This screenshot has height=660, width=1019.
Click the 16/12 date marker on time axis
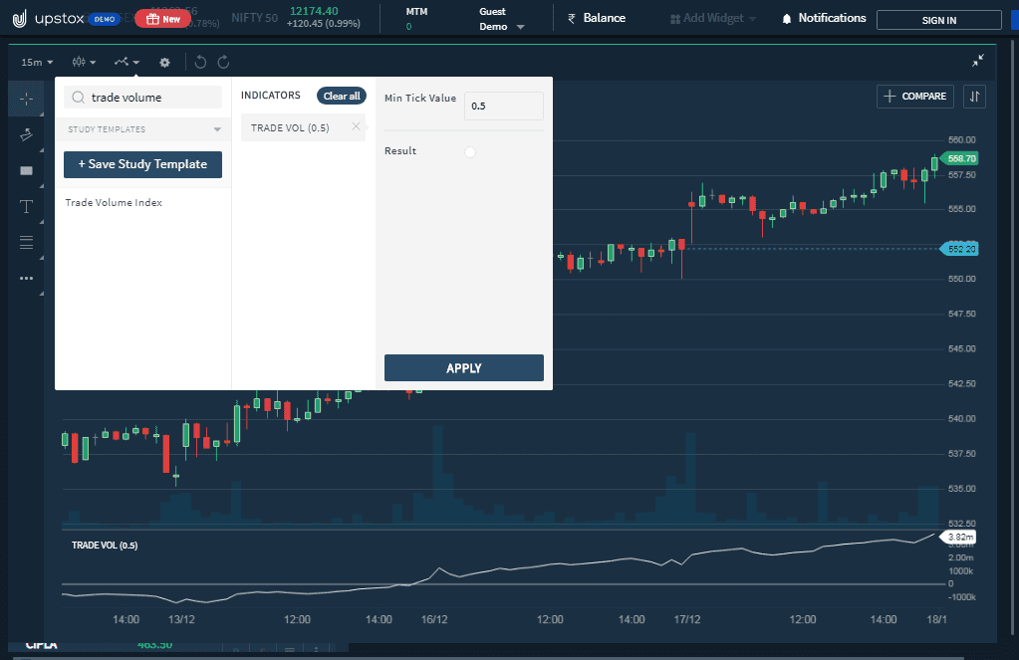[x=434, y=619]
